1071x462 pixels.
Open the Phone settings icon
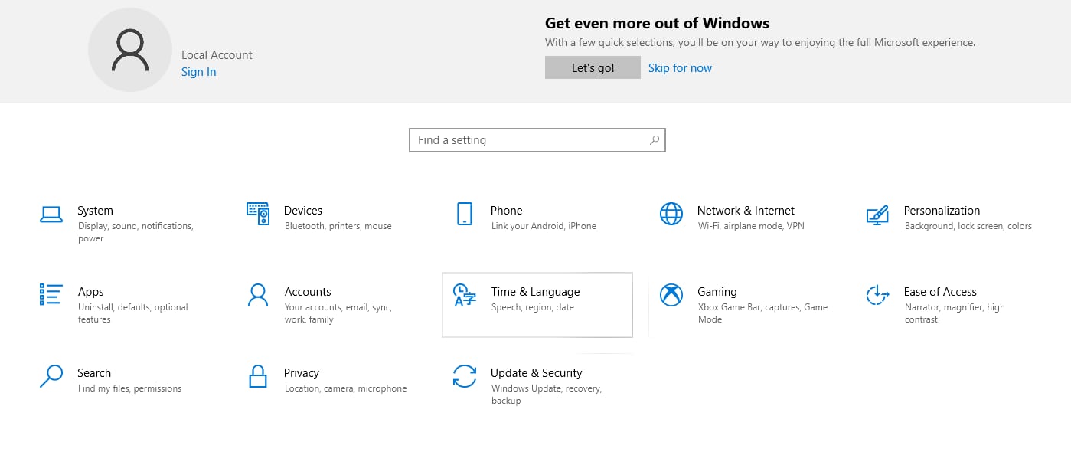465,214
